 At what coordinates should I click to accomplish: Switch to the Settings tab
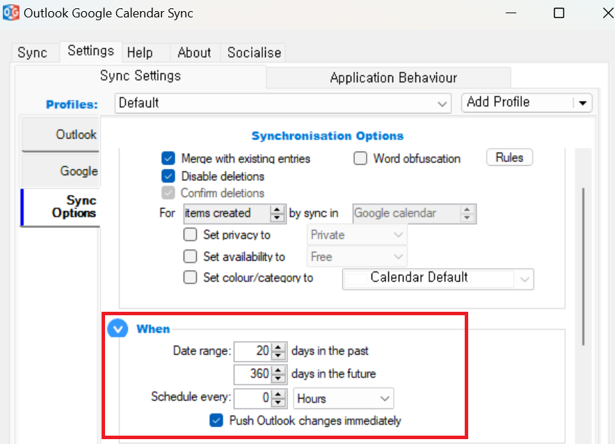[90, 51]
